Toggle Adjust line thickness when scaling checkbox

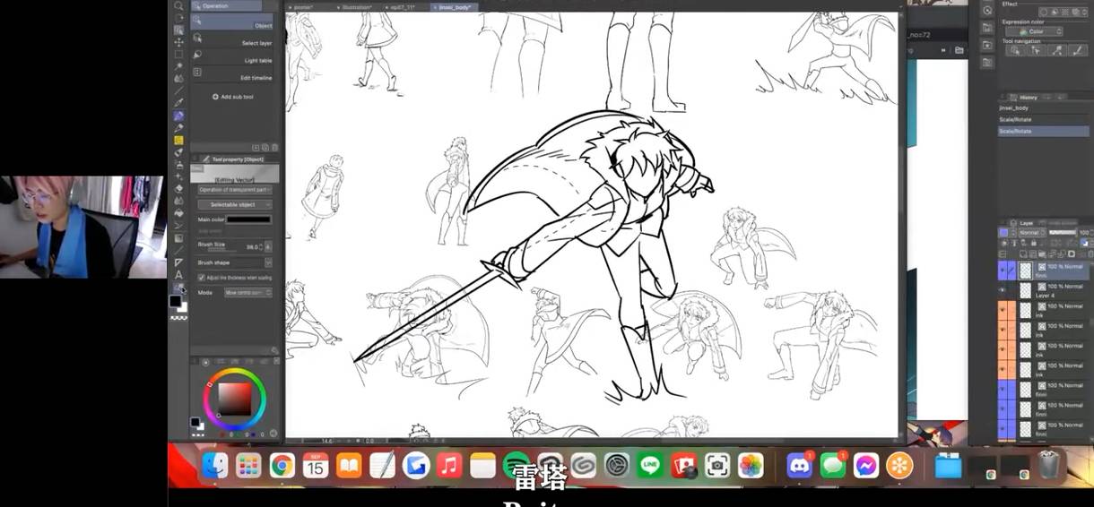point(202,278)
